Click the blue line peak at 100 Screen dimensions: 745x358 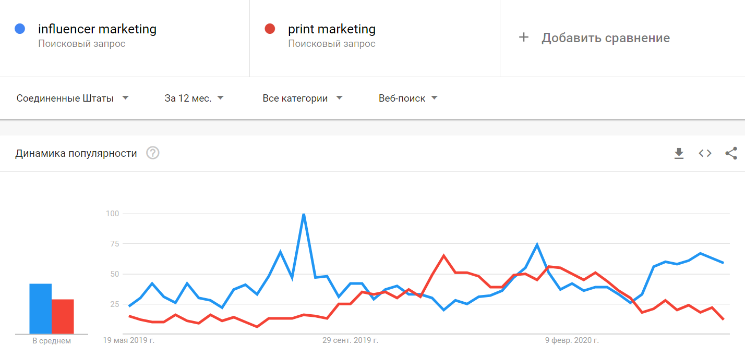[304, 214]
